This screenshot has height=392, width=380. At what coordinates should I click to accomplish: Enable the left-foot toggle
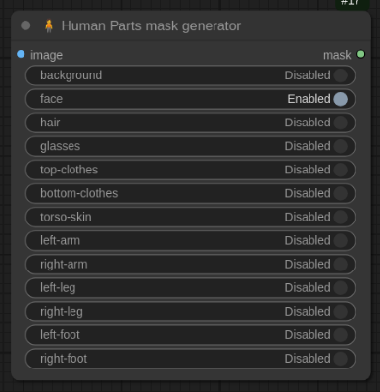tap(190, 335)
